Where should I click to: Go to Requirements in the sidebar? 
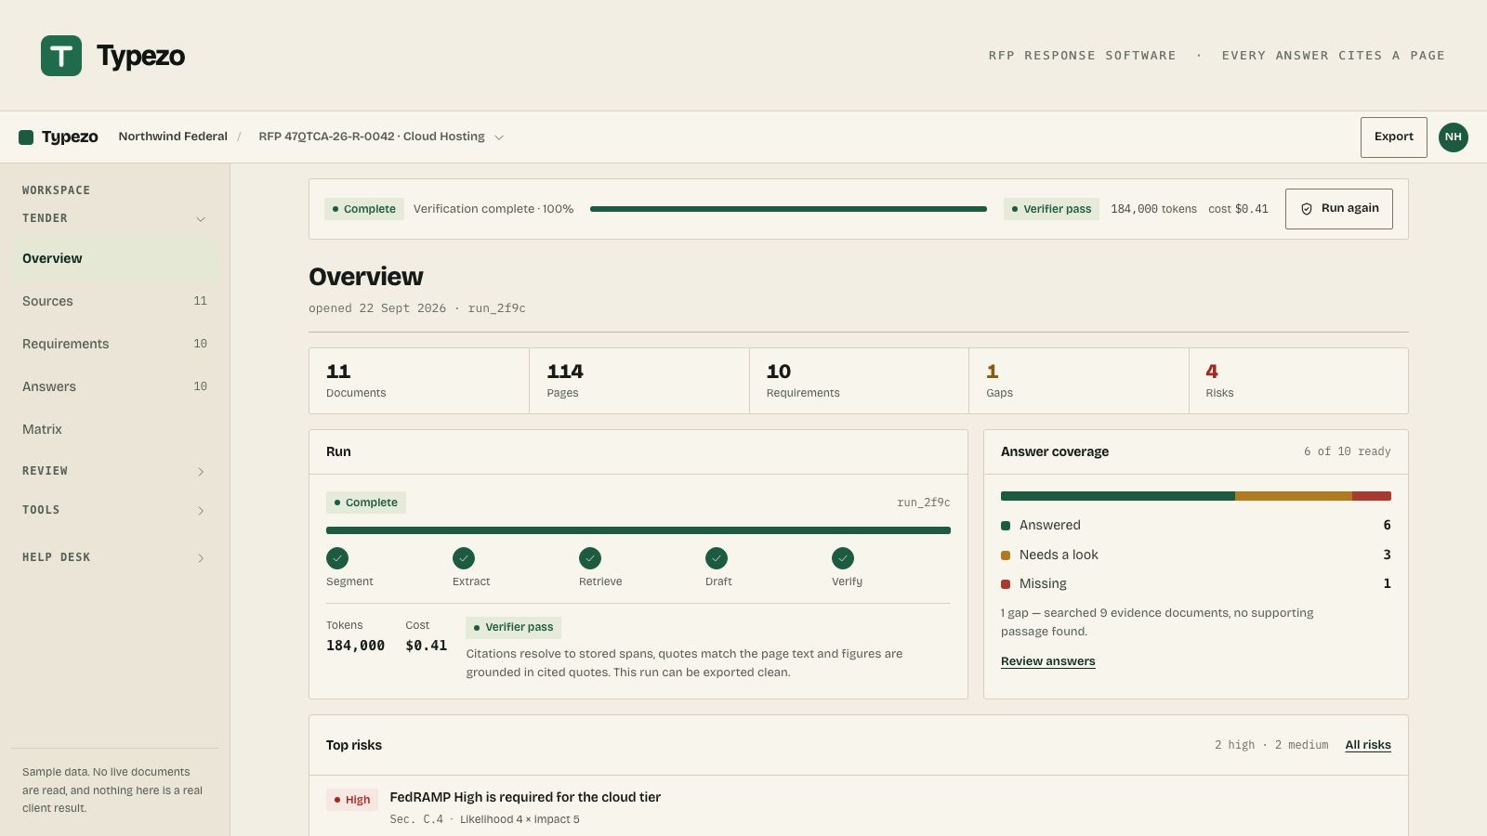click(x=115, y=344)
